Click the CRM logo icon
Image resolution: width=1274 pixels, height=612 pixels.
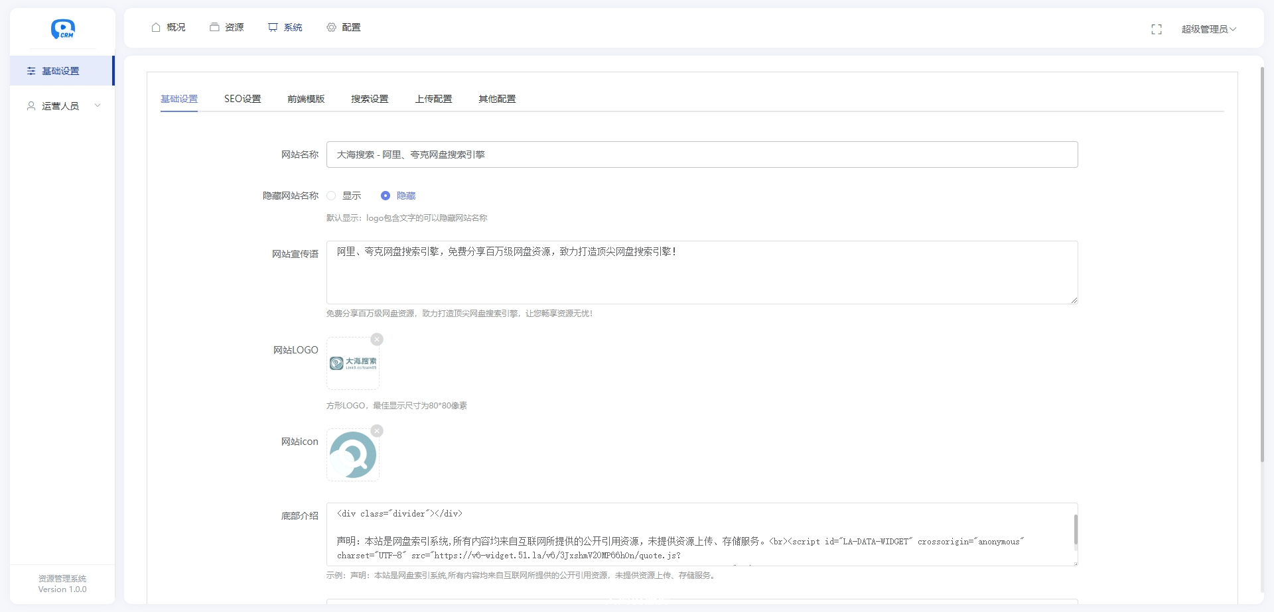pyautogui.click(x=62, y=29)
